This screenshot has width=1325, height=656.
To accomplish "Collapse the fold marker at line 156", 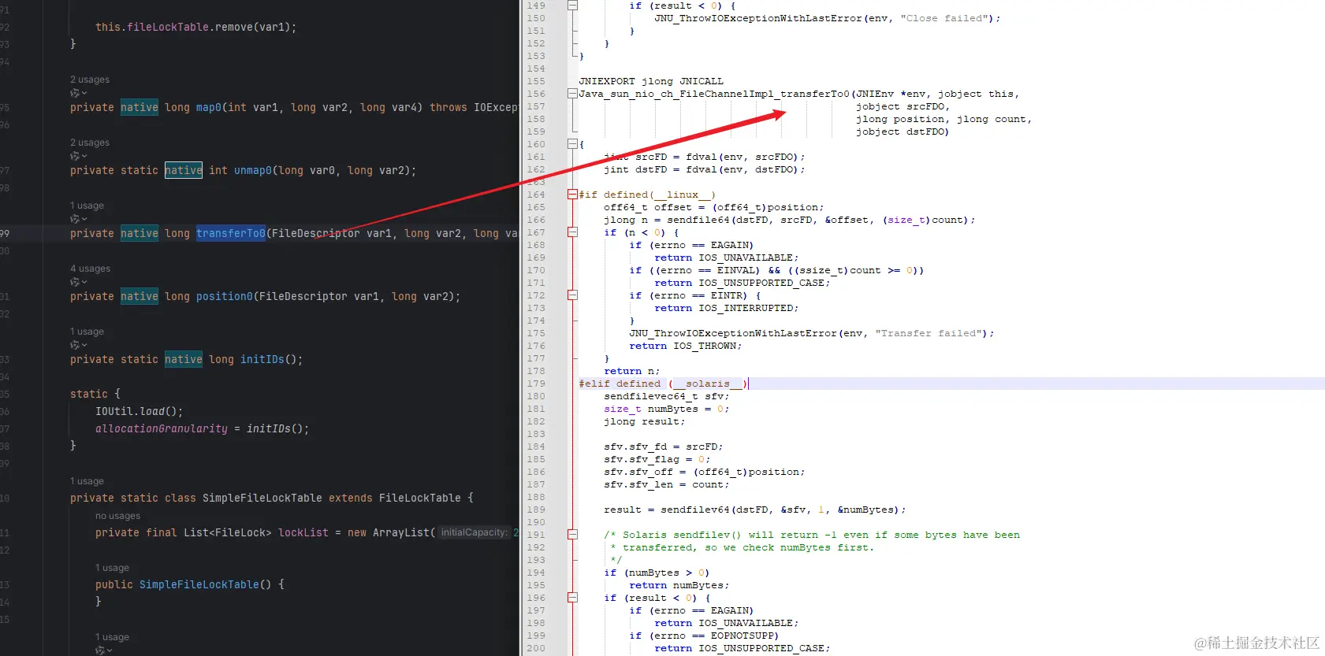I will 573,94.
